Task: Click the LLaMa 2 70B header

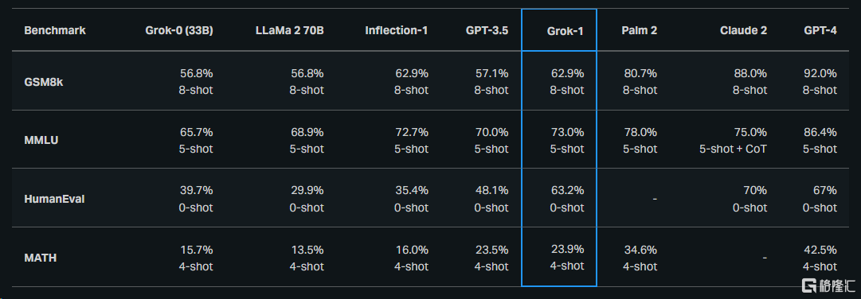Action: point(291,31)
